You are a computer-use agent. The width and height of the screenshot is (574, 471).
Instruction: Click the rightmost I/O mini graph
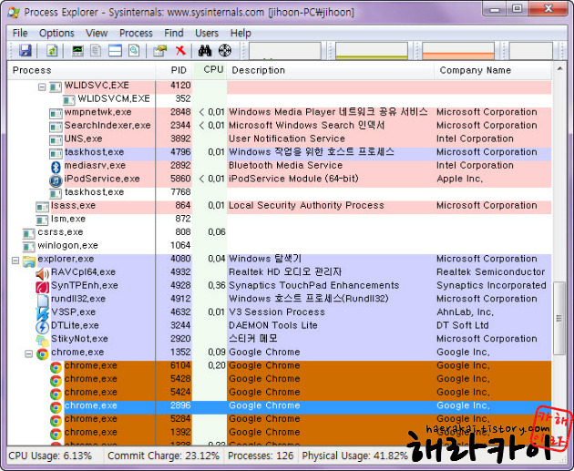click(x=531, y=50)
